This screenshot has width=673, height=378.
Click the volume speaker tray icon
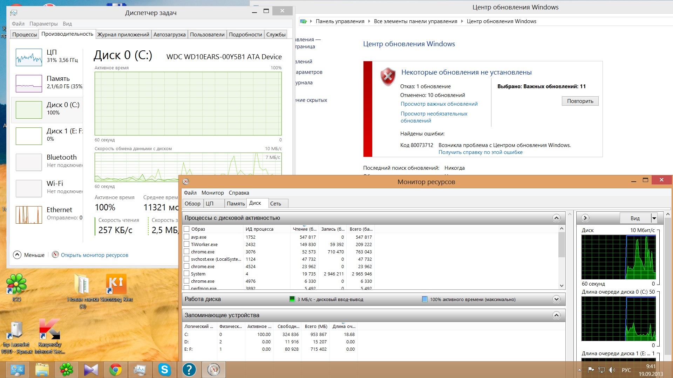612,370
